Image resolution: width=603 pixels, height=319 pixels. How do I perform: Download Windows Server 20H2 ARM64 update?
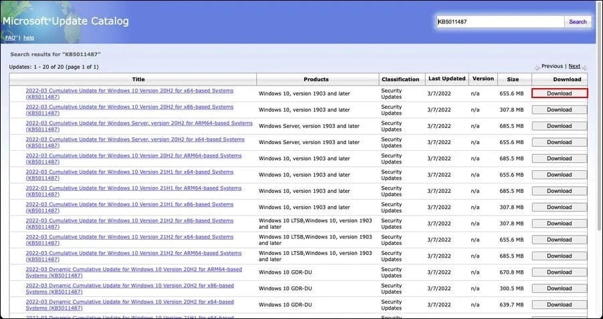[560, 126]
